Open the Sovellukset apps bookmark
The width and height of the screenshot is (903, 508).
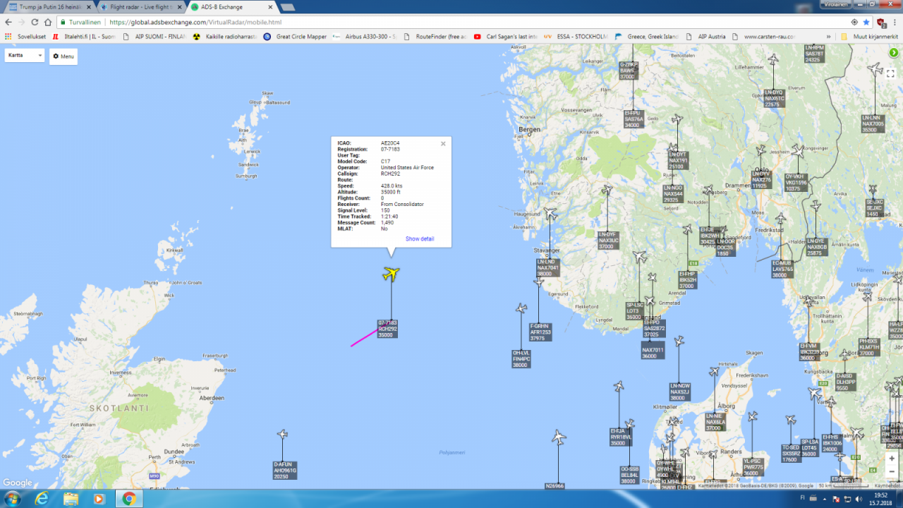24,37
